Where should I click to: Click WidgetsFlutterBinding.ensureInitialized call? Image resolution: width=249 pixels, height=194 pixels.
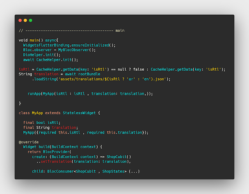69,45
